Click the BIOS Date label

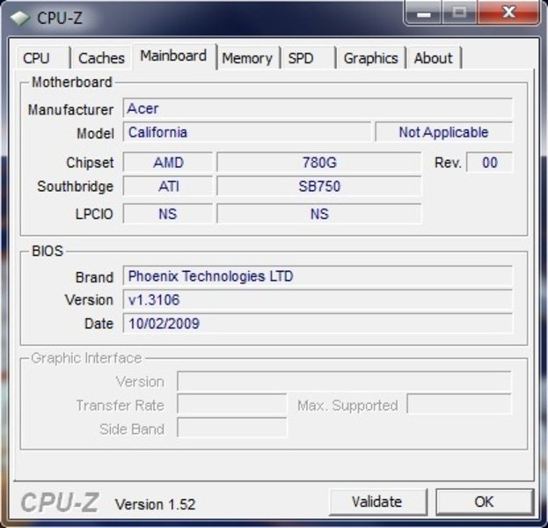point(99,324)
